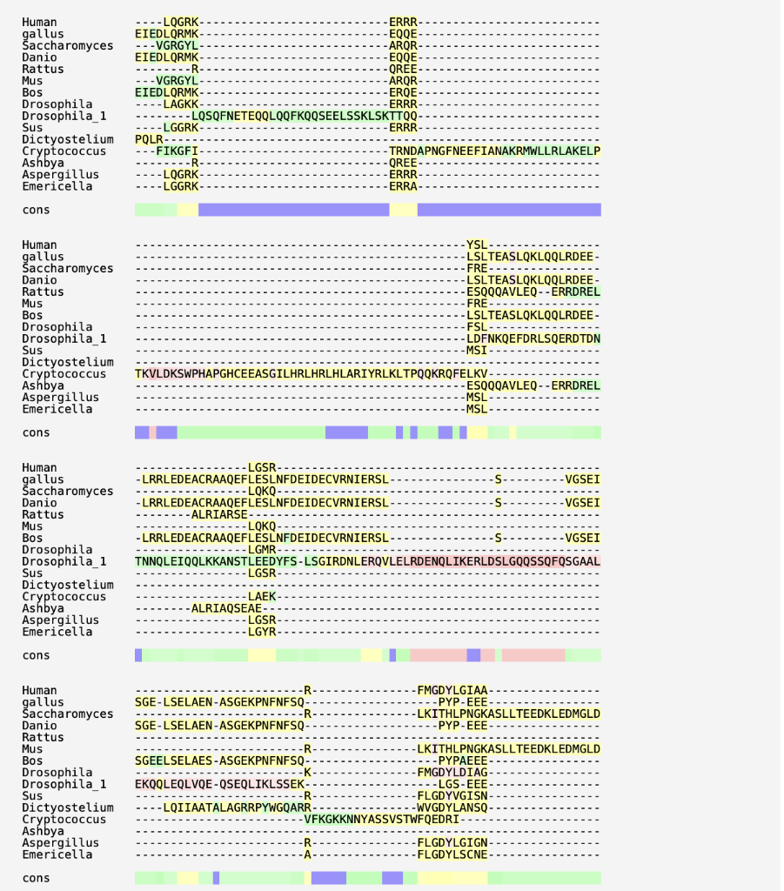
Task: Click the Cryptococcus sequence name
Action: [x=64, y=151]
